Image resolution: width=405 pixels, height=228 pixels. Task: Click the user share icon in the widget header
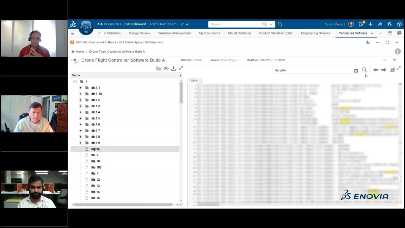[x=368, y=42]
